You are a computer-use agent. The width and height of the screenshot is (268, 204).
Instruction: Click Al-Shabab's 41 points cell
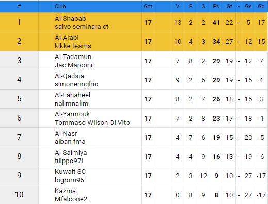[x=216, y=22]
